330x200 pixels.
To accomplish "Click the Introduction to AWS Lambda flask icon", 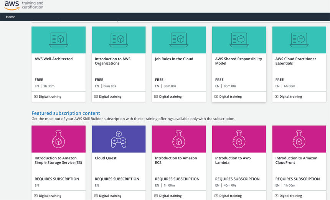I will [x=239, y=139].
